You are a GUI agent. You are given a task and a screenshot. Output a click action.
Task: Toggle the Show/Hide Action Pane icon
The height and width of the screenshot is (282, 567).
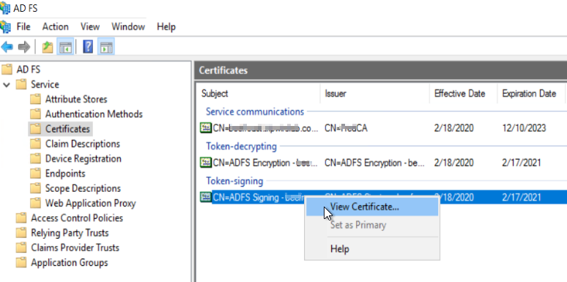(x=106, y=47)
